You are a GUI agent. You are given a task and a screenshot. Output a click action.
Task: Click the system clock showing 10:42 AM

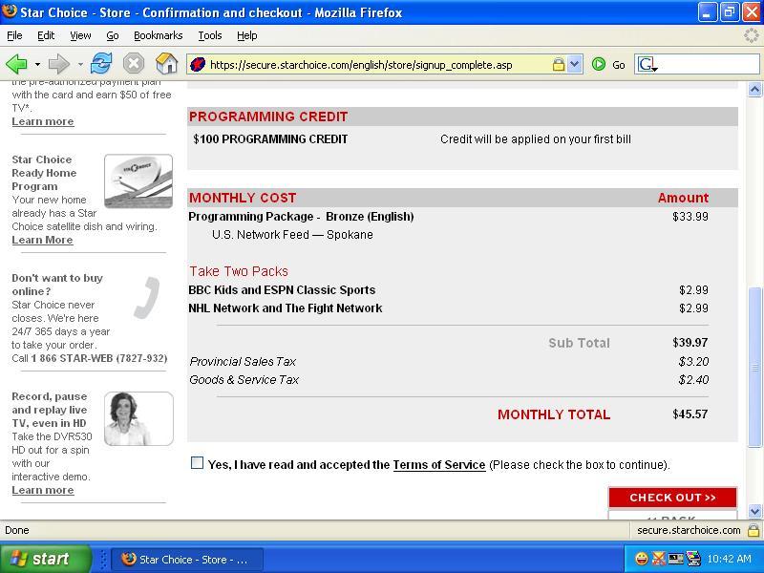(x=729, y=559)
